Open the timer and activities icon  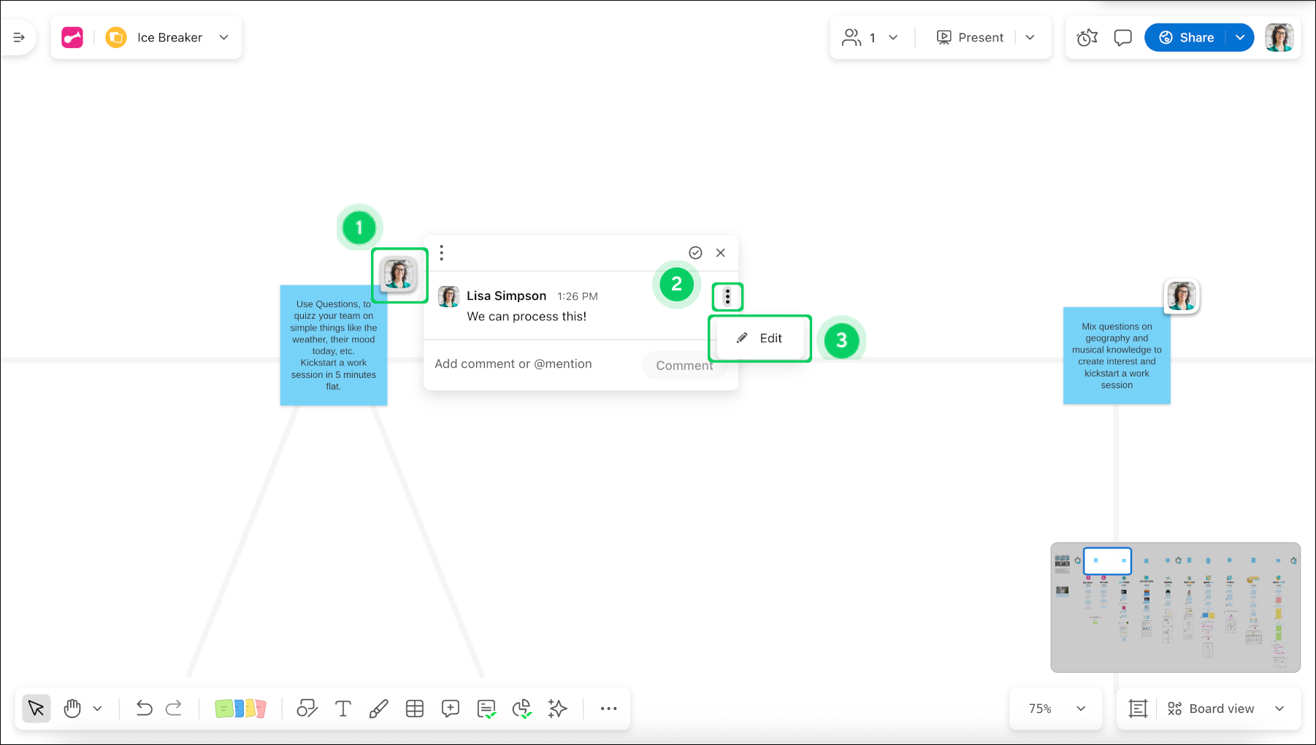click(x=1087, y=37)
